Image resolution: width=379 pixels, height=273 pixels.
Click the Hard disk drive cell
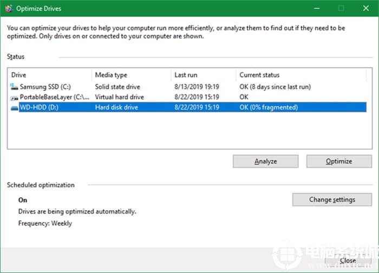(116, 107)
